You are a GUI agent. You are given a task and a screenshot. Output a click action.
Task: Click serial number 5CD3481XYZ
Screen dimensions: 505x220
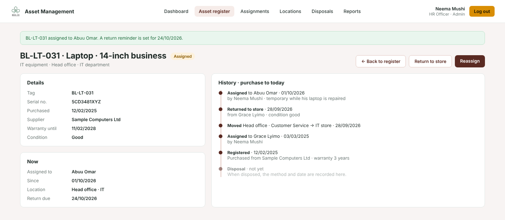pos(86,102)
